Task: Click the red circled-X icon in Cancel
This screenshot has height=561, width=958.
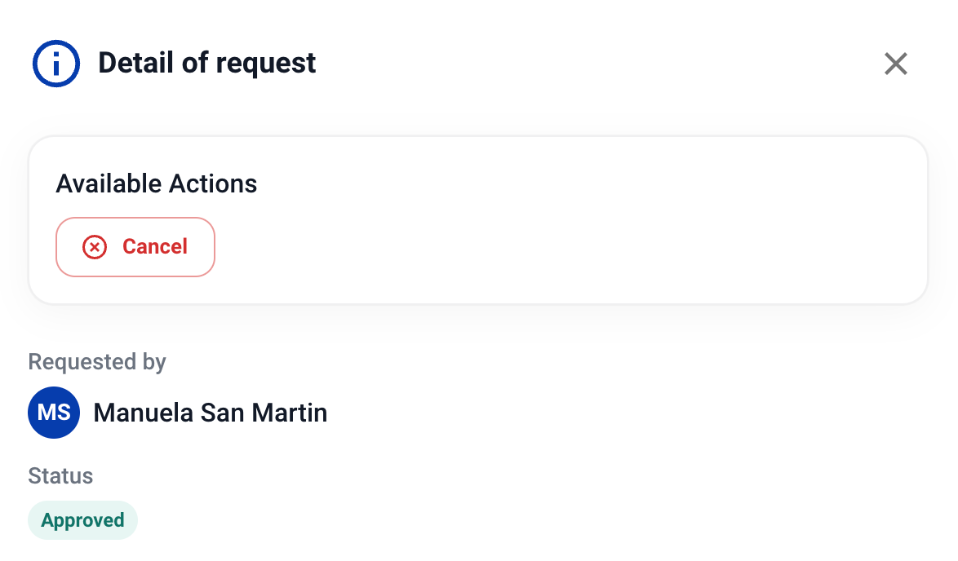Action: 95,247
